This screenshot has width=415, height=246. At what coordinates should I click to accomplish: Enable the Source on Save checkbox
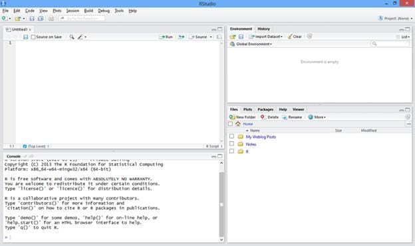(x=33, y=37)
